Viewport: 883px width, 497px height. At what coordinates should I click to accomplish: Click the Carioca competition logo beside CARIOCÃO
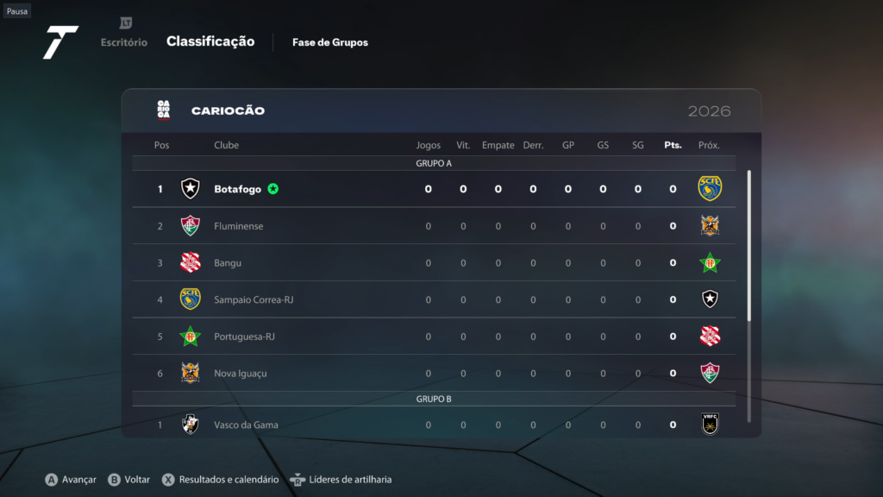[x=163, y=110]
